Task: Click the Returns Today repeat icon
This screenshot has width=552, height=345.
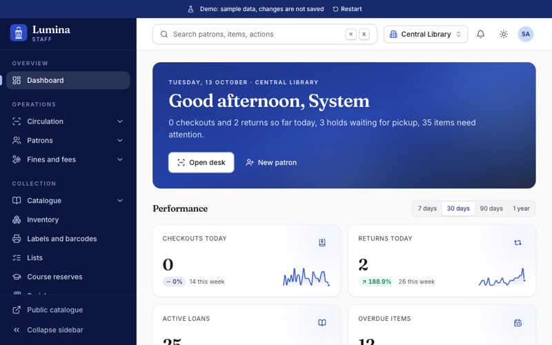Action: click(517, 243)
